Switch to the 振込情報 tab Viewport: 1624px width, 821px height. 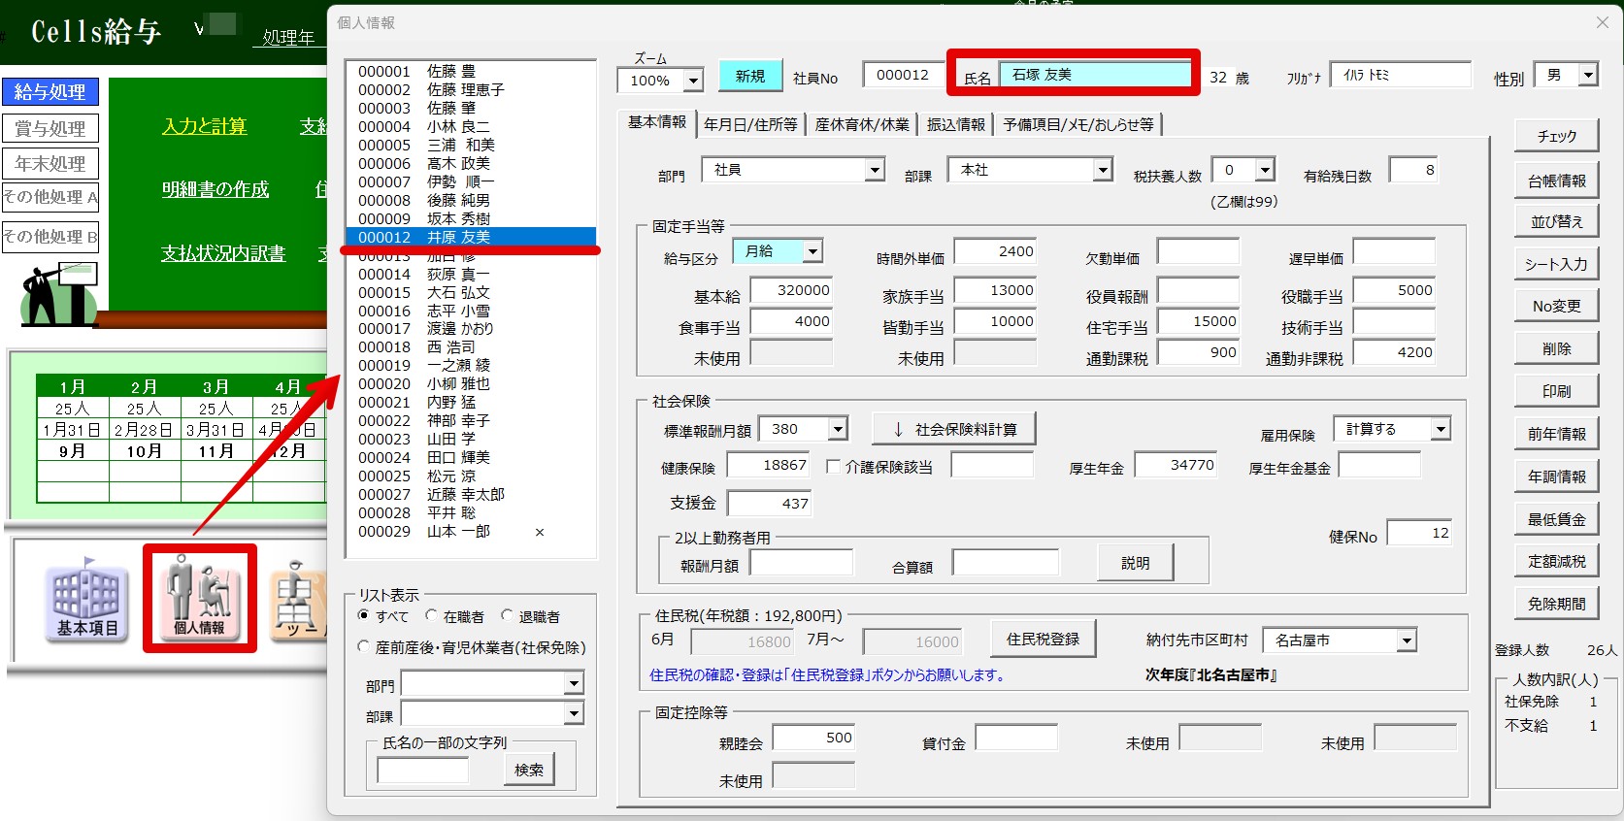pos(956,124)
